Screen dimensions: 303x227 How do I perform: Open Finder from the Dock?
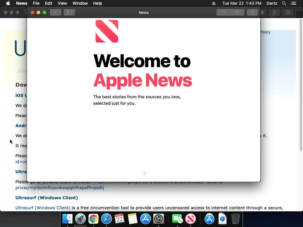click(x=67, y=219)
